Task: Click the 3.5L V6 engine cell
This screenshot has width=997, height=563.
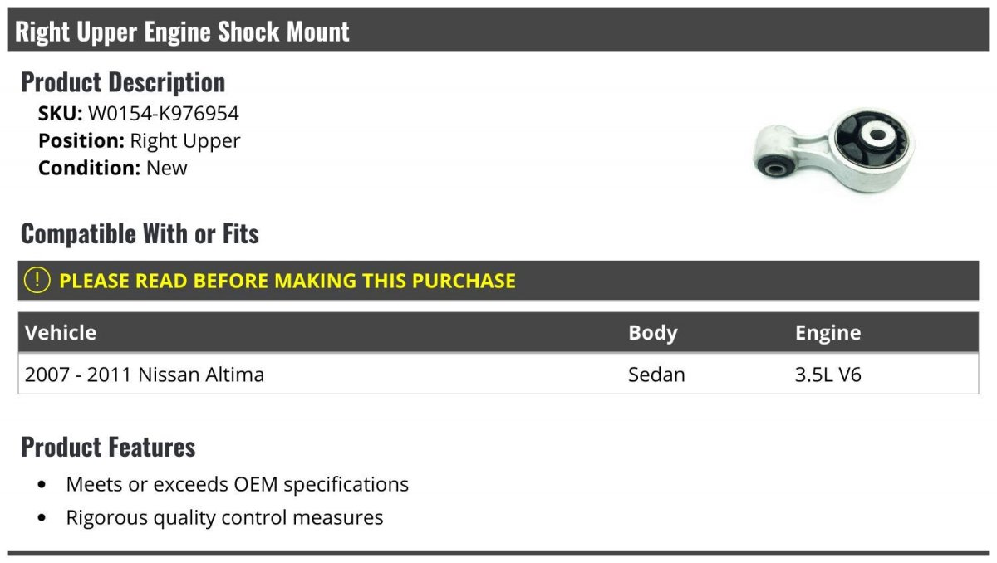Action: click(x=828, y=375)
